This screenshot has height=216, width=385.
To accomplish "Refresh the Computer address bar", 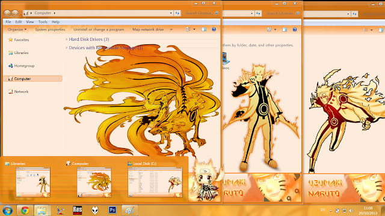I will (177, 13).
